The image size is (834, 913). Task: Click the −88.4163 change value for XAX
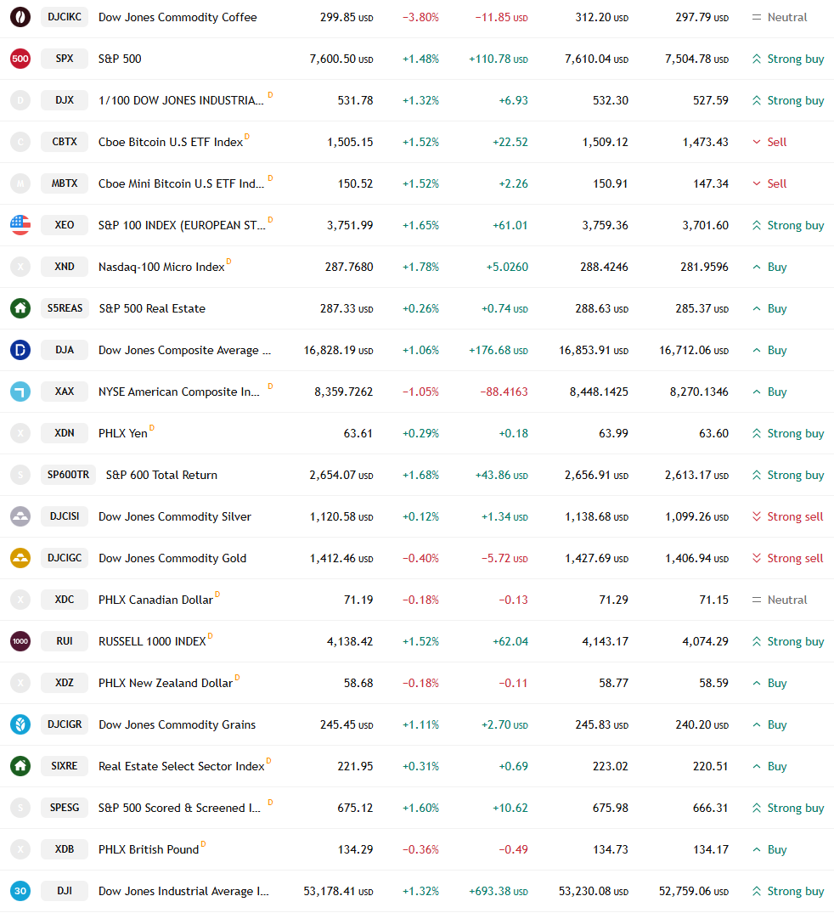[x=504, y=392]
